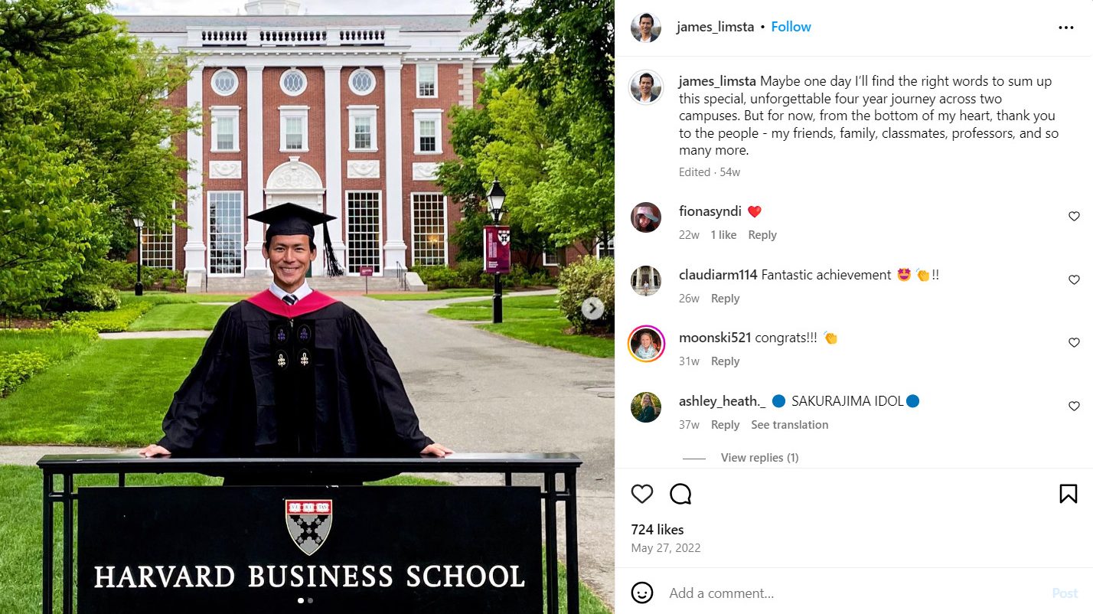The width and height of the screenshot is (1093, 614).
Task: Like claudiarm114's comment heart
Action: pyautogui.click(x=1074, y=280)
